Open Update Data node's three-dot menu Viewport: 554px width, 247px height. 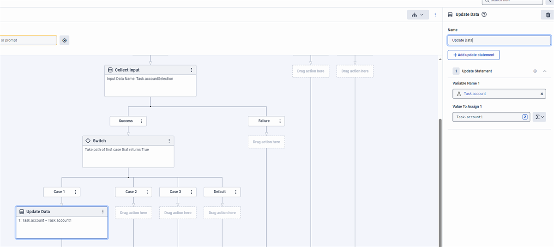pyautogui.click(x=103, y=211)
